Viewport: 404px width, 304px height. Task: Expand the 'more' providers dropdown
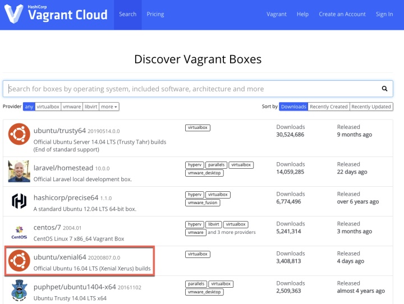(x=109, y=107)
